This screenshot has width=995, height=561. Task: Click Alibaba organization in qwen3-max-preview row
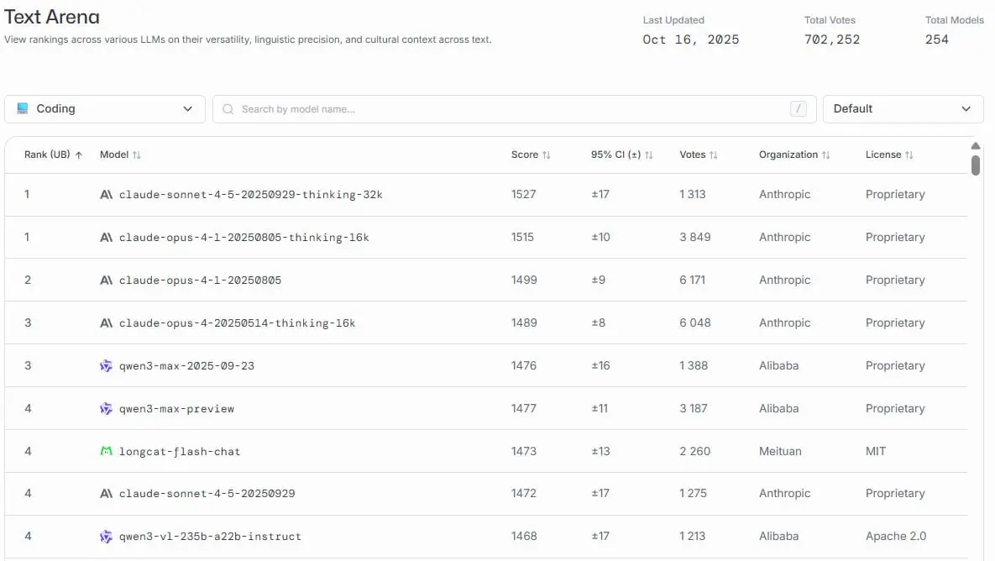[778, 409]
